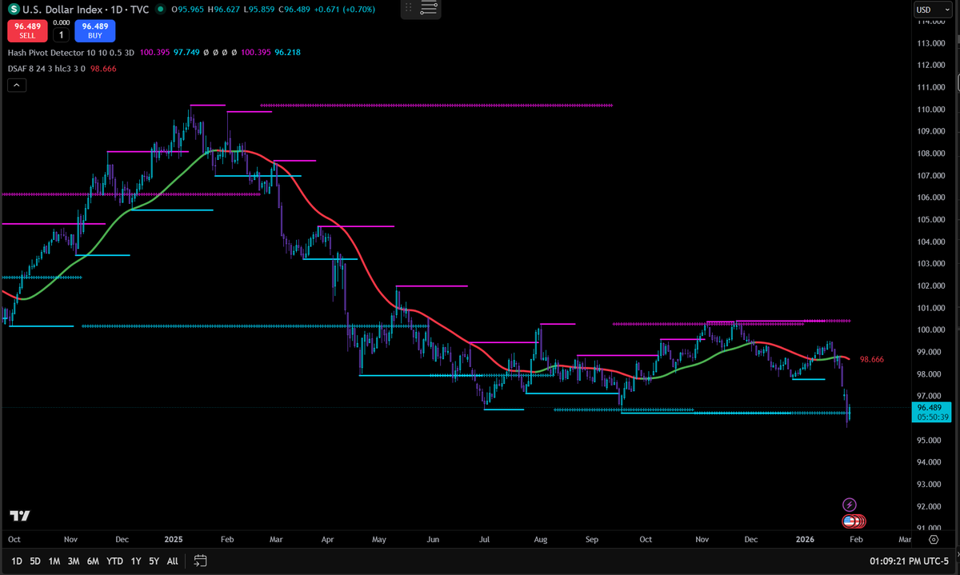Set time range to 6M
The height and width of the screenshot is (575, 960).
93,561
